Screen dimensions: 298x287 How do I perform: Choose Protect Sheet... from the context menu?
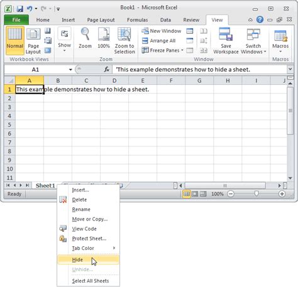(88, 239)
